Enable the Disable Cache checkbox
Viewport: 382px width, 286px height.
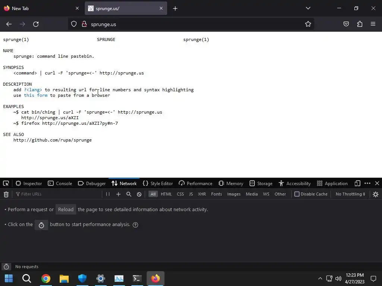pos(297,194)
